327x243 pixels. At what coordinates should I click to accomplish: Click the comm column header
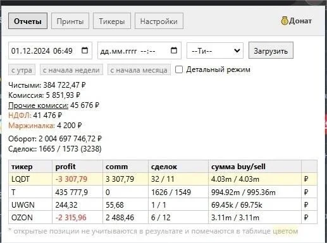[125, 167]
